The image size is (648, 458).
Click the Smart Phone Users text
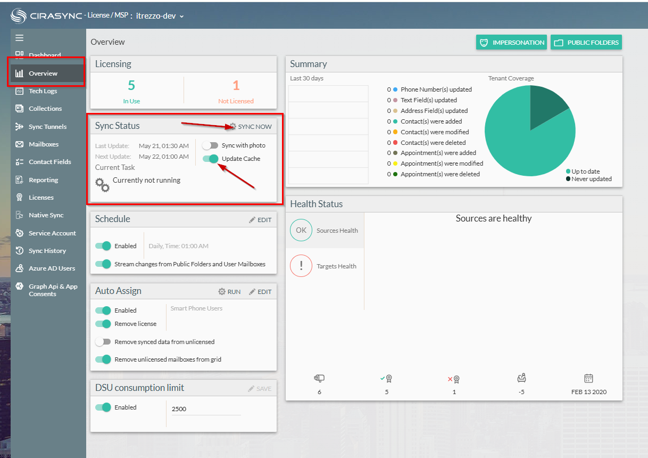pos(196,308)
